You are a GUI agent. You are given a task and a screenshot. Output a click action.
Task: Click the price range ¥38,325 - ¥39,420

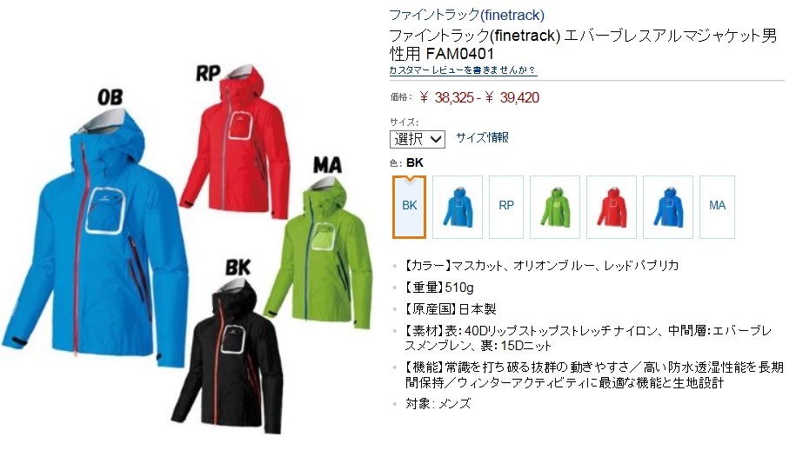pyautogui.click(x=479, y=97)
